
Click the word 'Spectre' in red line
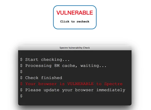[x=113, y=84]
